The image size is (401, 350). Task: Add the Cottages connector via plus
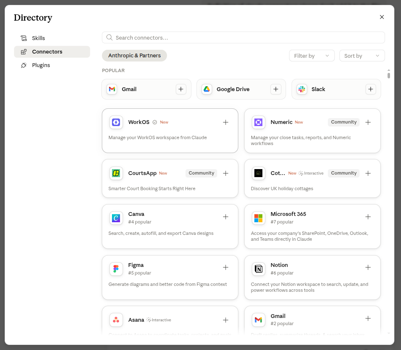click(x=368, y=173)
